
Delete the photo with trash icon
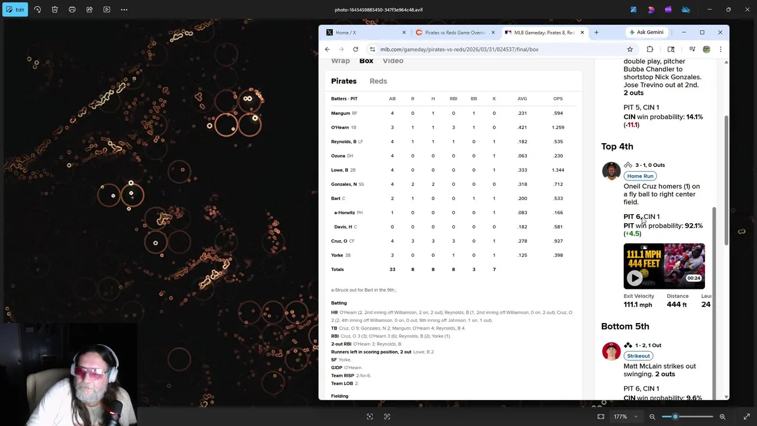[x=54, y=9]
